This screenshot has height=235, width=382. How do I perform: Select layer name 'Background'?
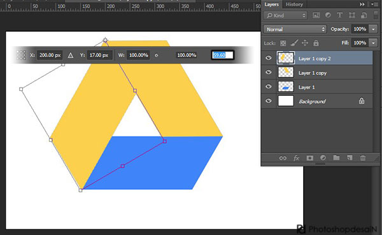click(312, 102)
